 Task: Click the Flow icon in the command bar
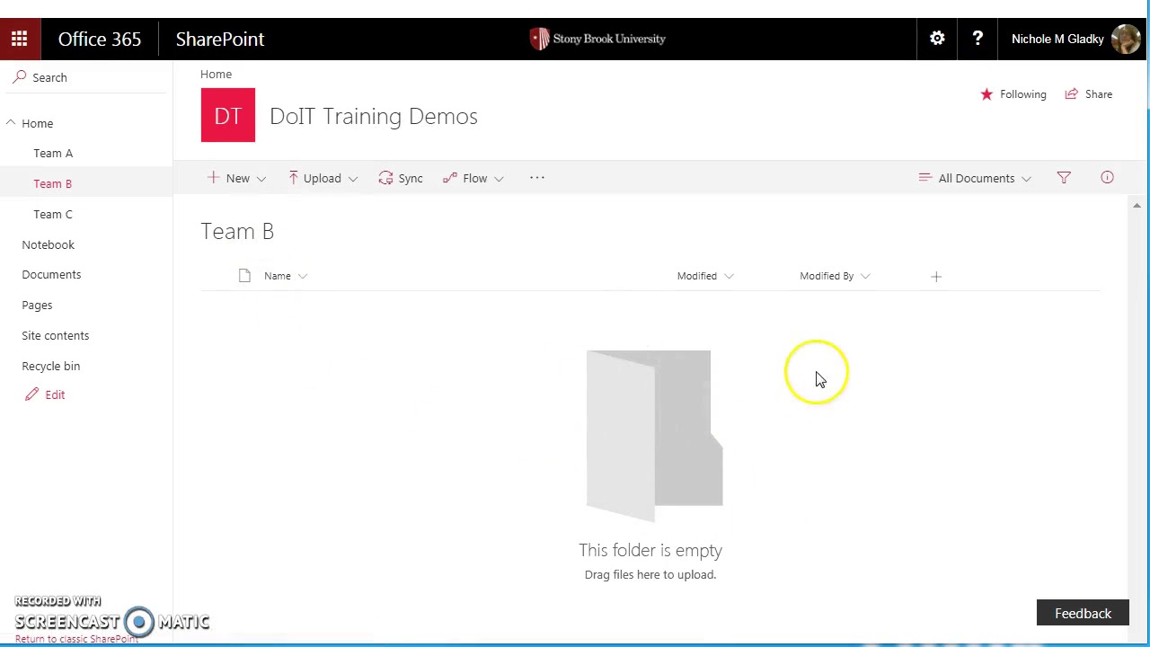click(450, 178)
